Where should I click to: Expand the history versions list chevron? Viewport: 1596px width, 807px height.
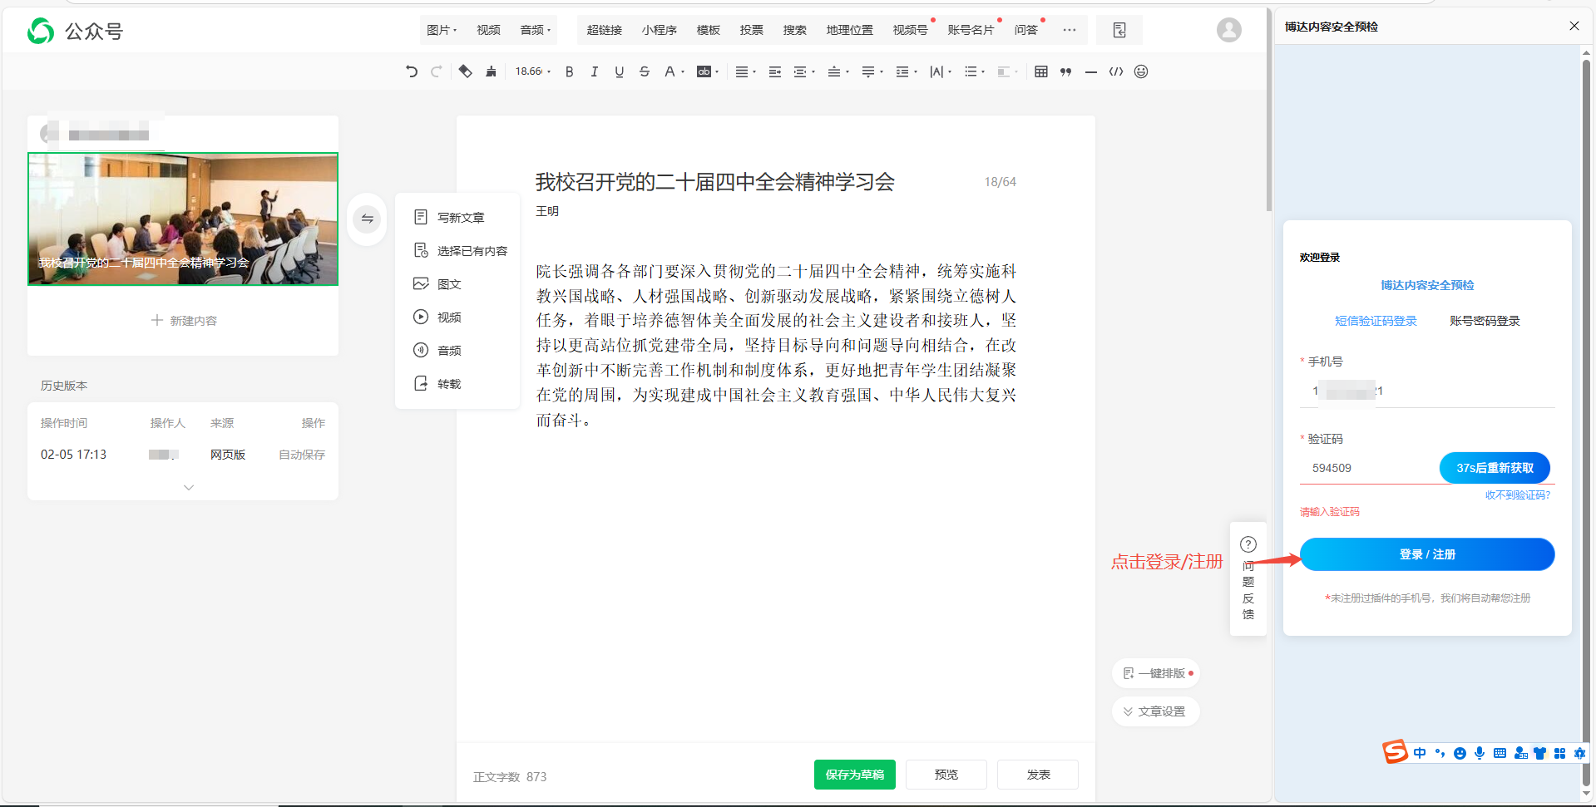pyautogui.click(x=189, y=487)
